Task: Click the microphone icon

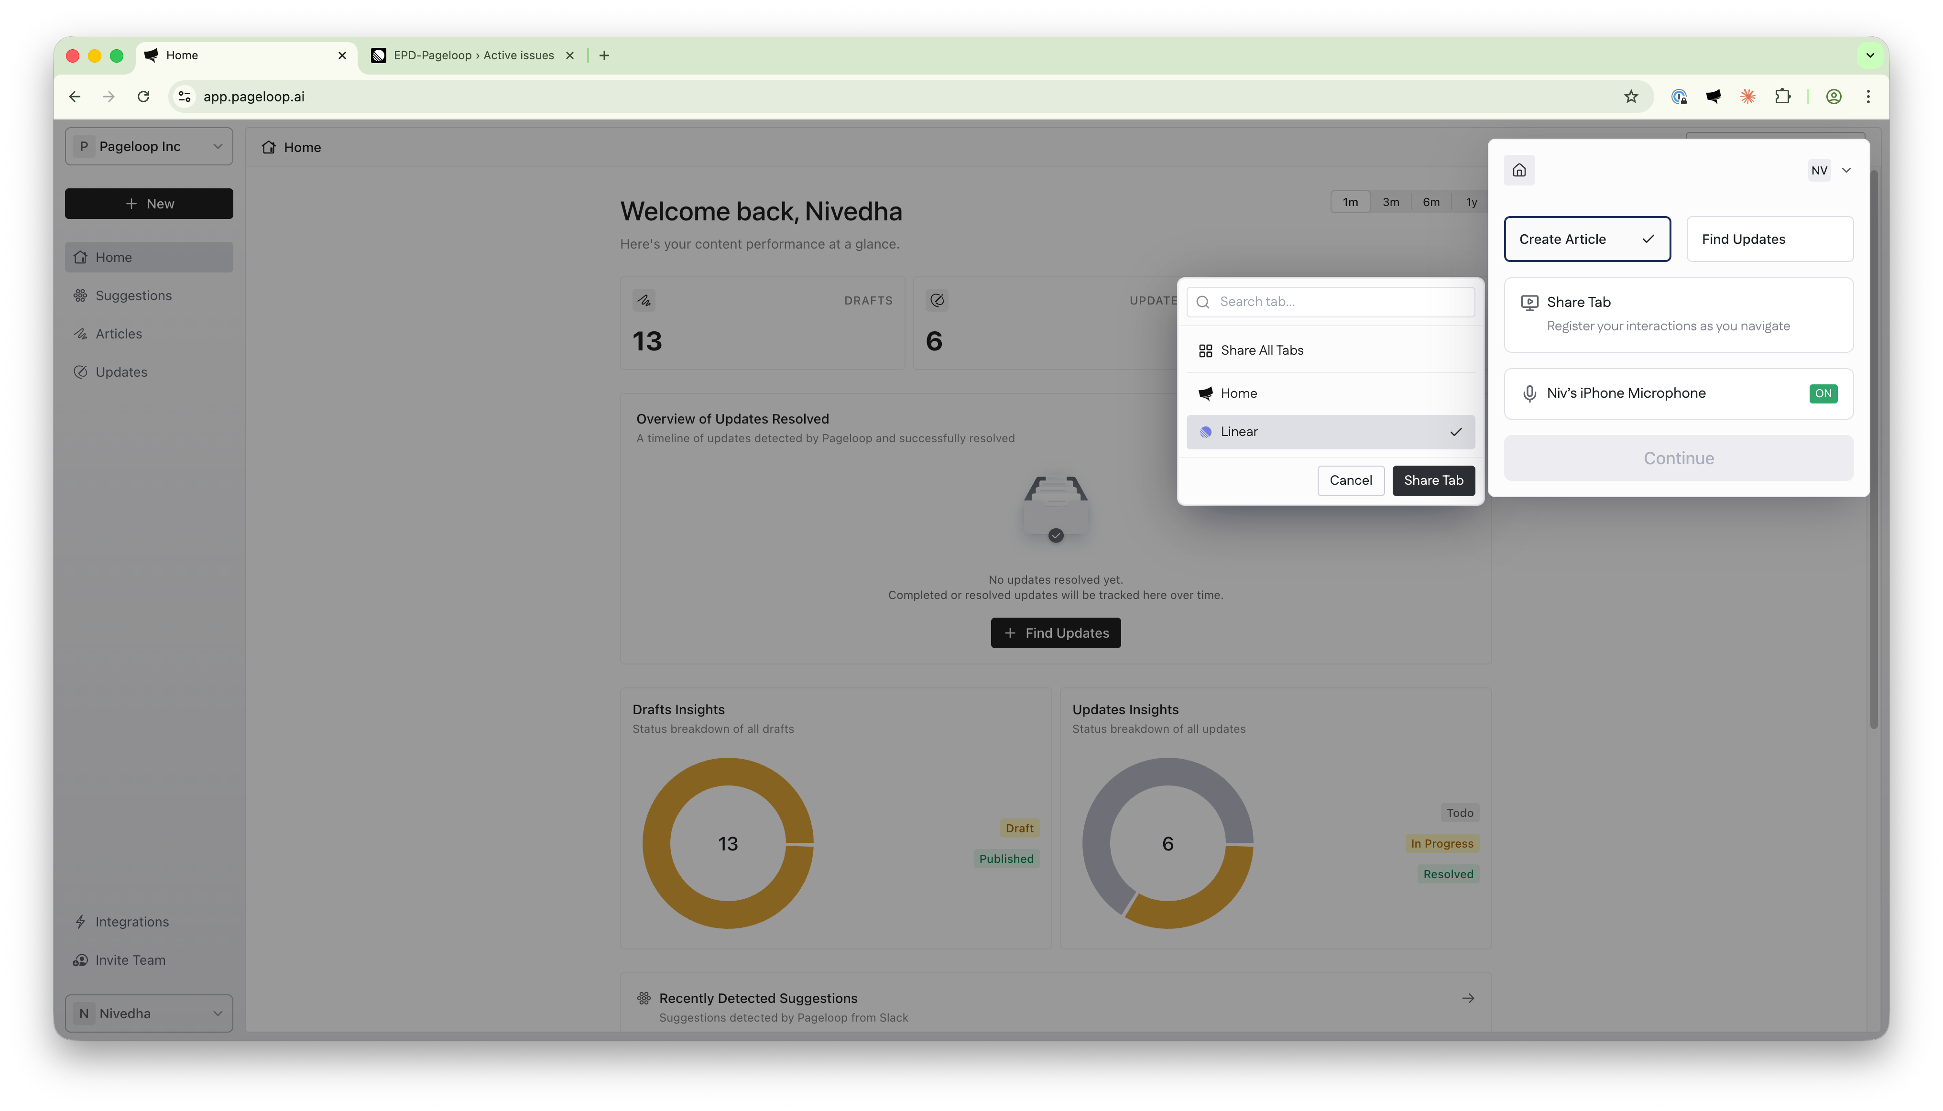Action: point(1528,393)
